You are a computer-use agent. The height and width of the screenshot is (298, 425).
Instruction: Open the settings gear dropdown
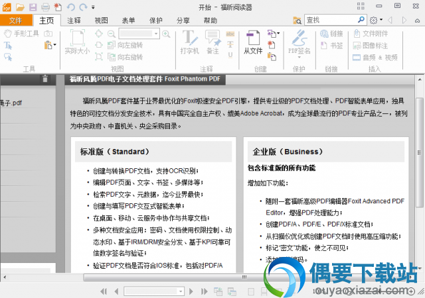tap(376, 20)
